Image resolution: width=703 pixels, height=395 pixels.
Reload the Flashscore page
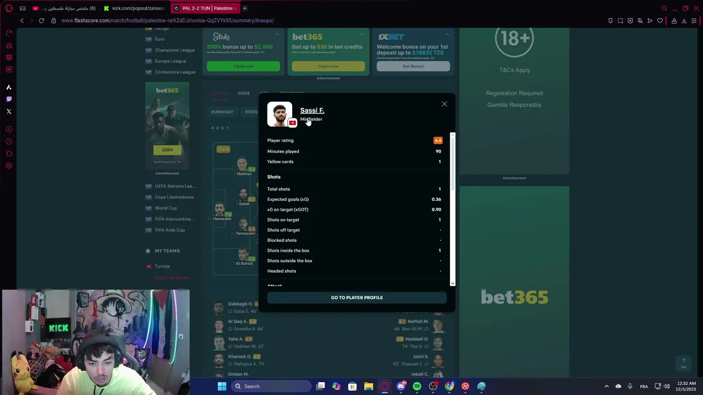click(41, 20)
